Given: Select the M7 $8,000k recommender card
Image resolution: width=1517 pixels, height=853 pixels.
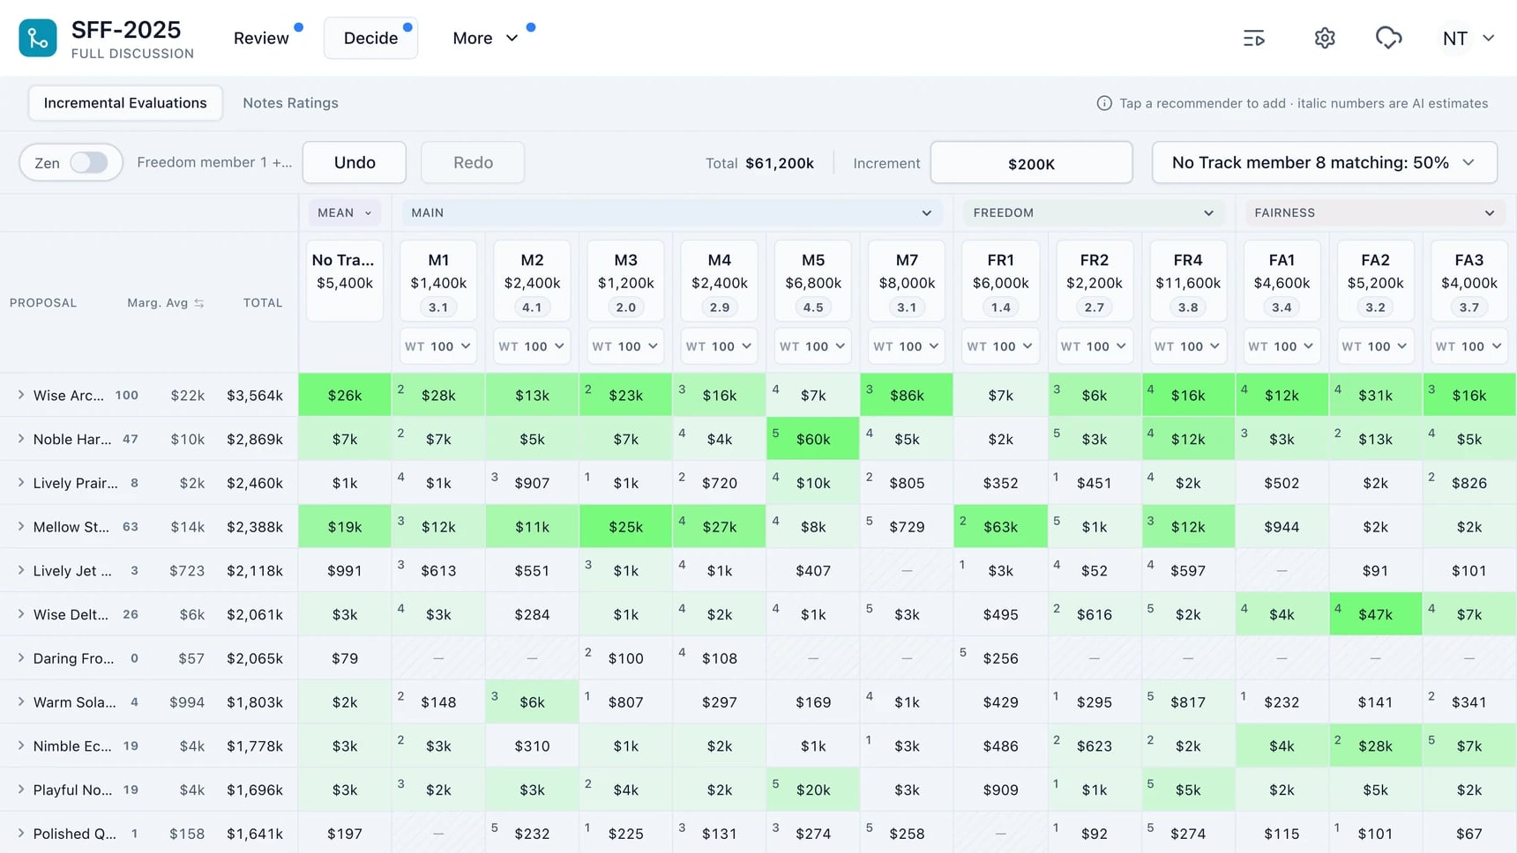Looking at the screenshot, I should pos(907,280).
